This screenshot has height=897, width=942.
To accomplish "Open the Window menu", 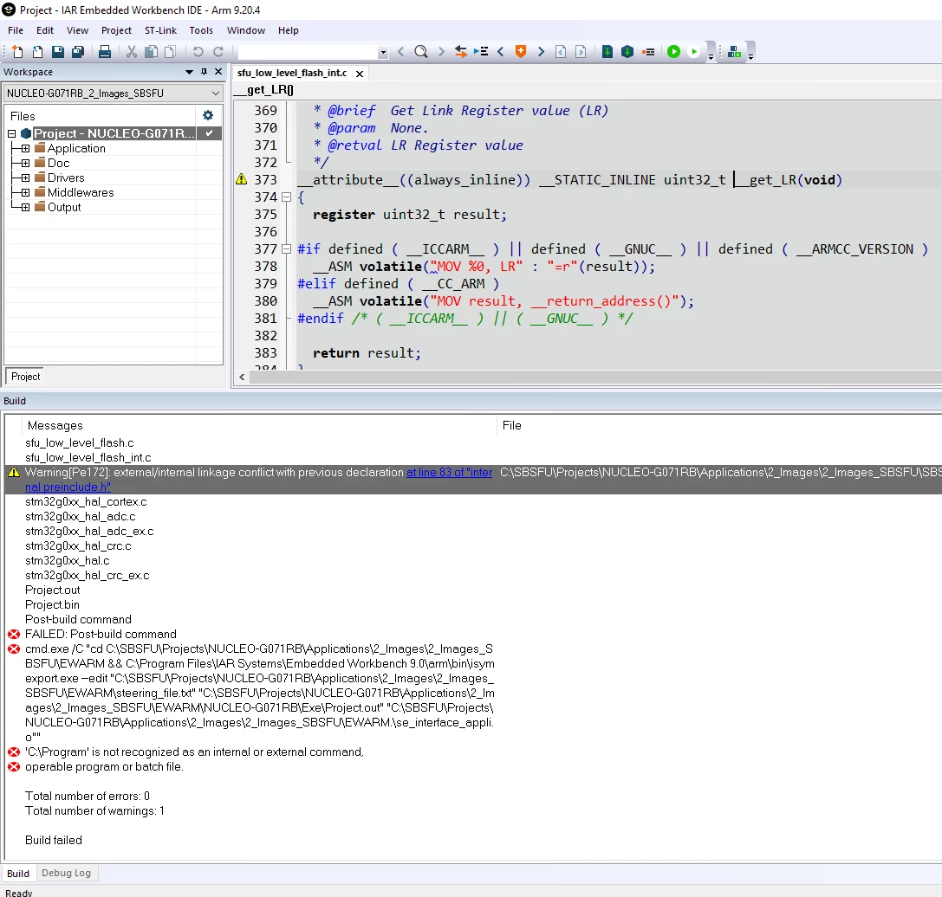I will pos(246,30).
